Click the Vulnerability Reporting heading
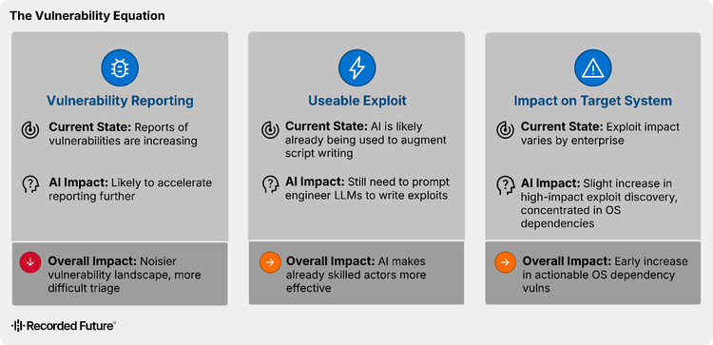713x345 pixels. (120, 101)
